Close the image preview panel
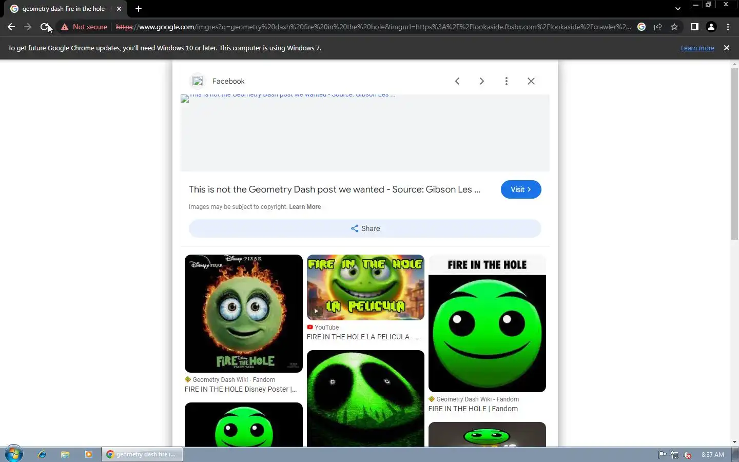 click(531, 81)
